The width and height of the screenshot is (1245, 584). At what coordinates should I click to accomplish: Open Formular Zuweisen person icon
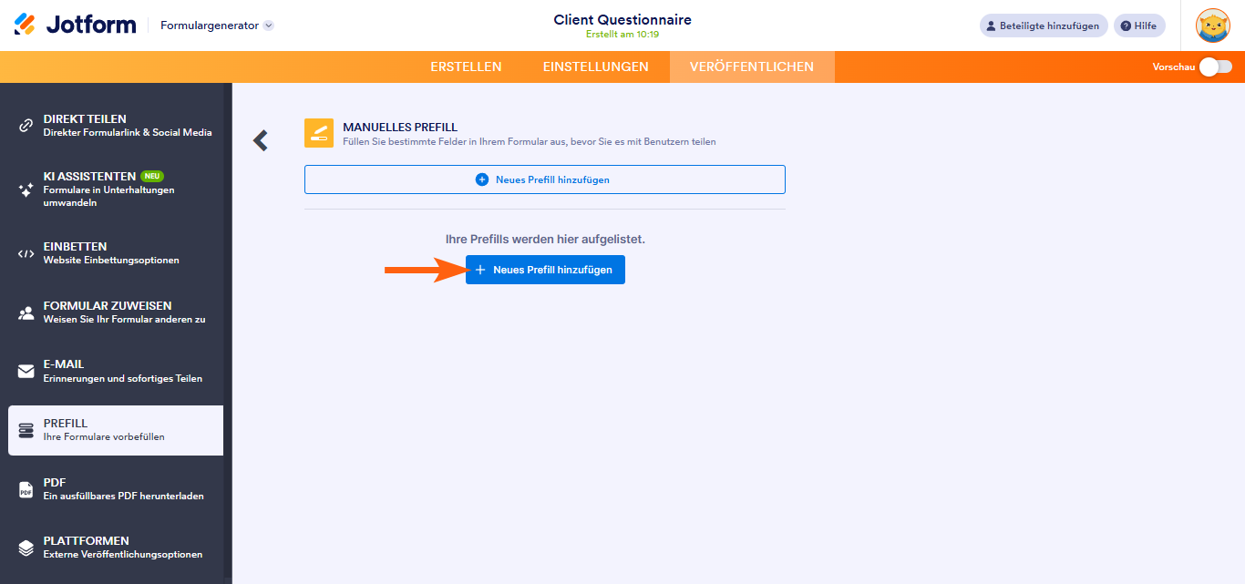(x=26, y=312)
